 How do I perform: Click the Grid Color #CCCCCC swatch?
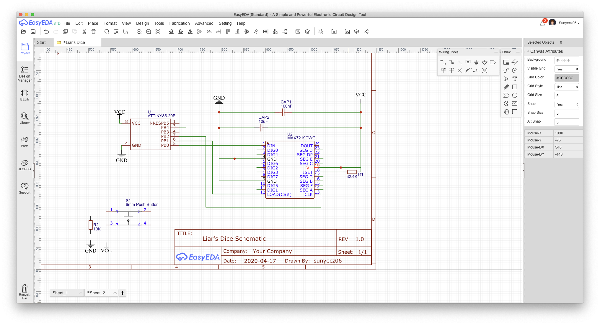(x=567, y=78)
